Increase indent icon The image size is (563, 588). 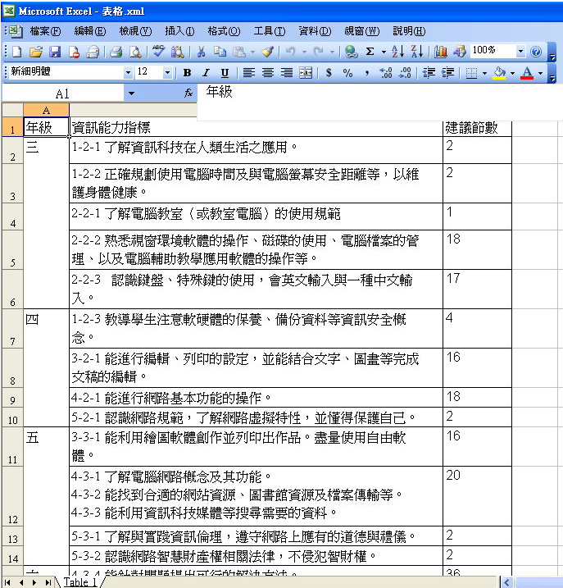pyautogui.click(x=447, y=72)
